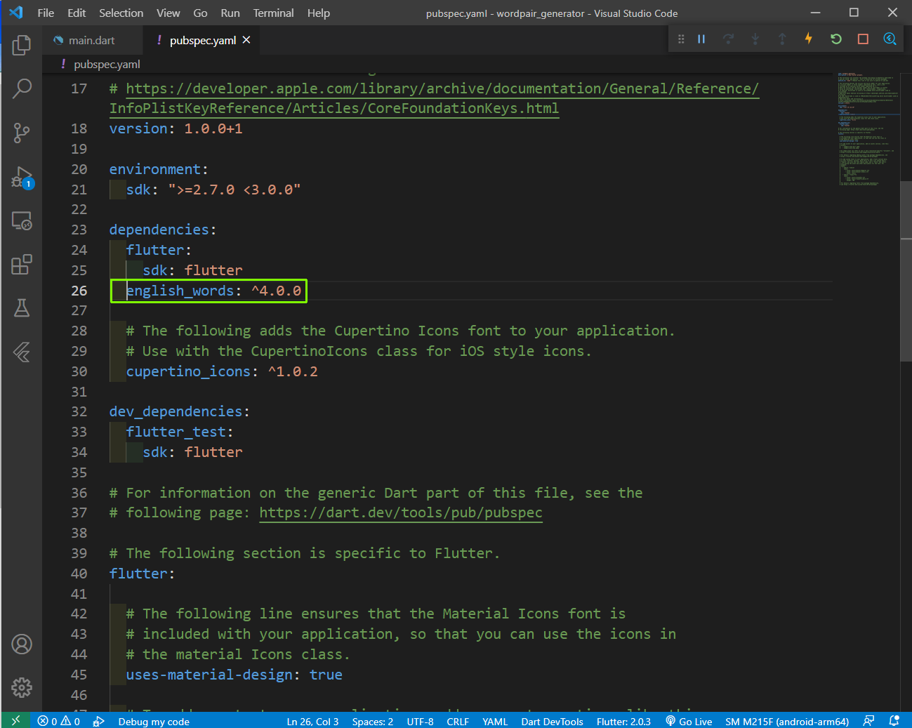Open Dart DevTools from status bar
The height and width of the screenshot is (728, 912).
(x=552, y=721)
